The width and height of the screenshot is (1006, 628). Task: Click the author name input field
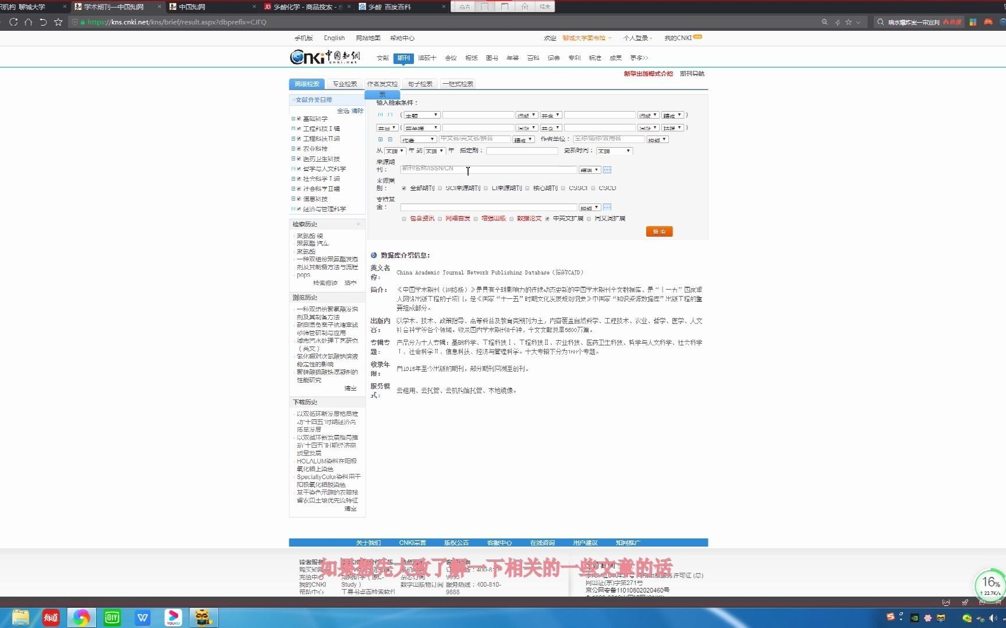tap(474, 139)
